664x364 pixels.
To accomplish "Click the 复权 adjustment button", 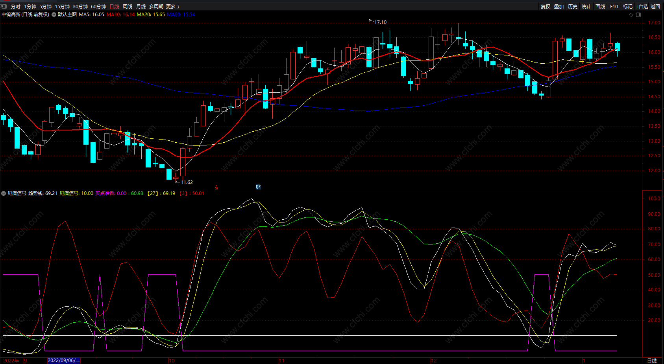I will click(x=546, y=6).
